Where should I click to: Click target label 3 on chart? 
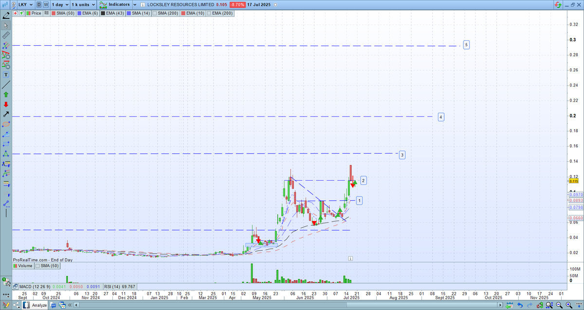click(402, 155)
